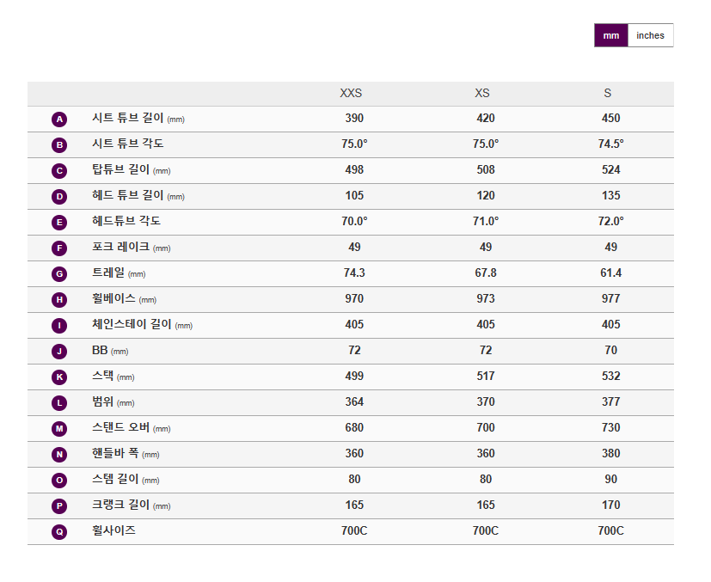Image resolution: width=711 pixels, height=582 pixels.
Task: Select the 508 top tube value
Action: point(486,170)
